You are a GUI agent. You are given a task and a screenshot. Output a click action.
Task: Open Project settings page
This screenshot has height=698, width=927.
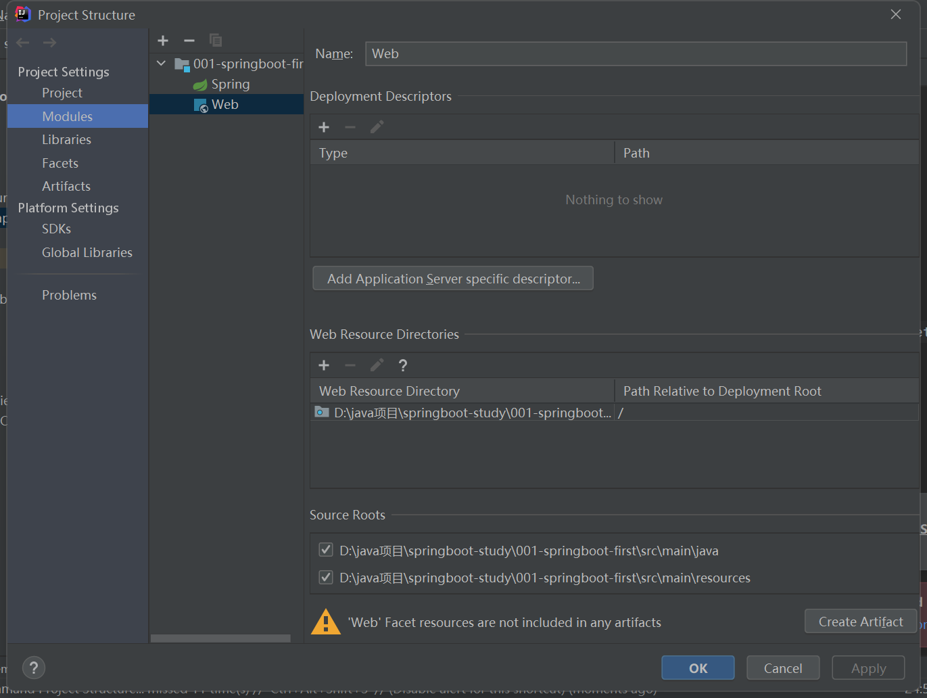pyautogui.click(x=62, y=93)
